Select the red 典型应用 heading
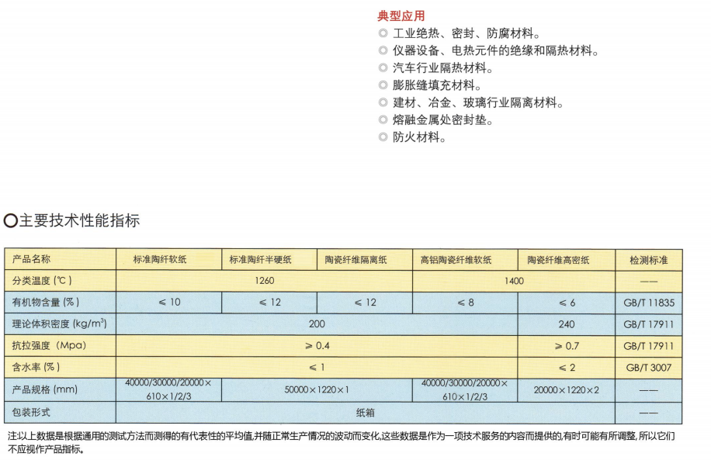The height and width of the screenshot is (460, 711). (401, 16)
